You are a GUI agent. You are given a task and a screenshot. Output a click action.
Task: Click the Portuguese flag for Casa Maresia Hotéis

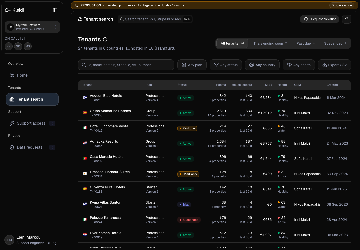point(85,158)
